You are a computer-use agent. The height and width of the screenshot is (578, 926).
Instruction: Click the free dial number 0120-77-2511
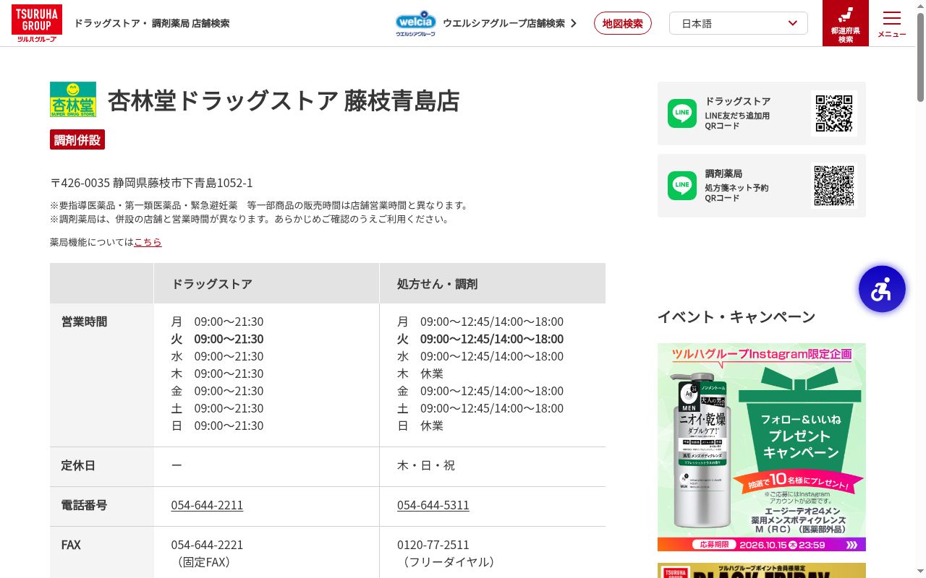[x=433, y=545]
